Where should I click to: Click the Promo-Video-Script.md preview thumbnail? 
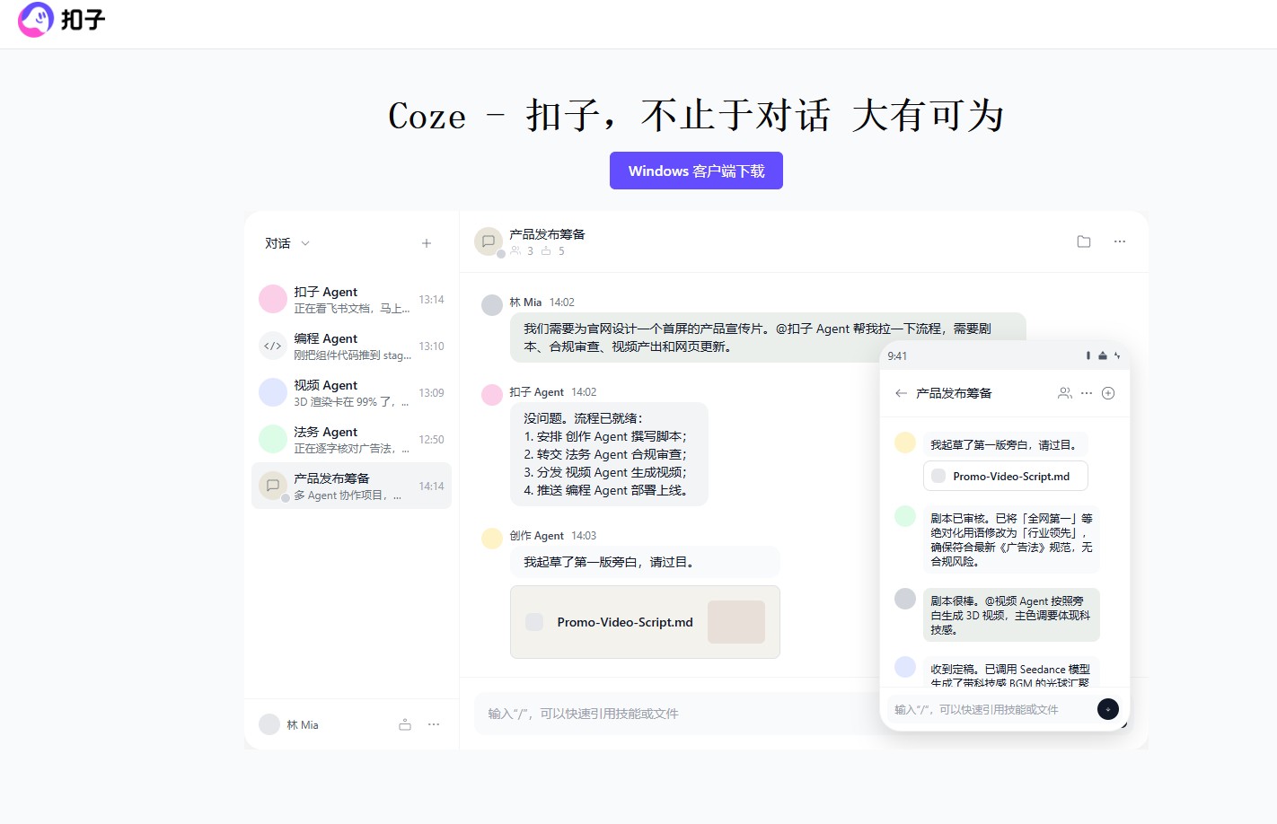(x=736, y=622)
